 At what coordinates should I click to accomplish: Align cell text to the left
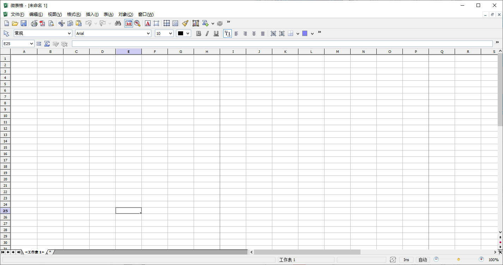236,33
